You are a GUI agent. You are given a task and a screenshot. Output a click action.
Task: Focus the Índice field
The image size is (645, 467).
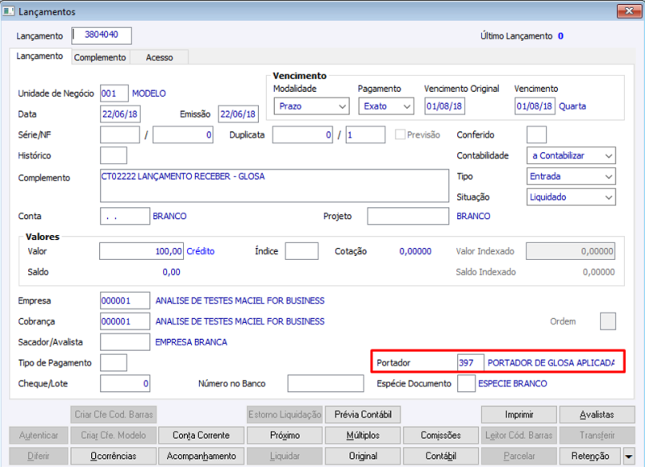pyautogui.click(x=302, y=251)
